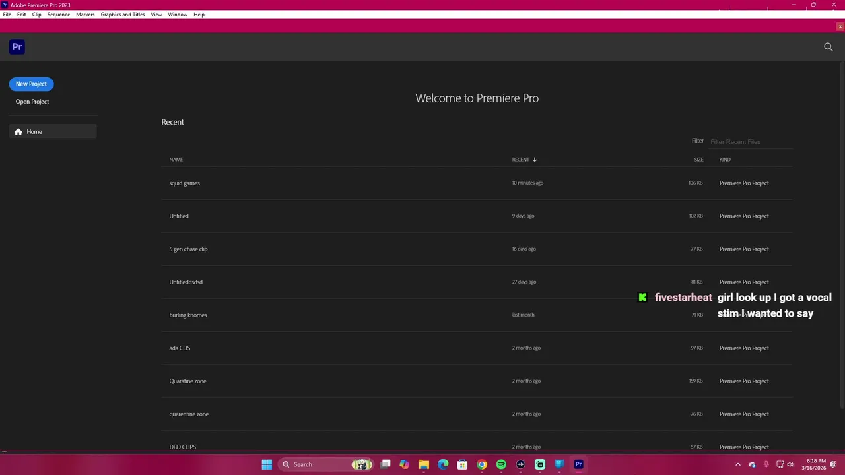Screen dimensions: 845x475
Task: Open File Explorer from the taskbar
Action: 424,464
